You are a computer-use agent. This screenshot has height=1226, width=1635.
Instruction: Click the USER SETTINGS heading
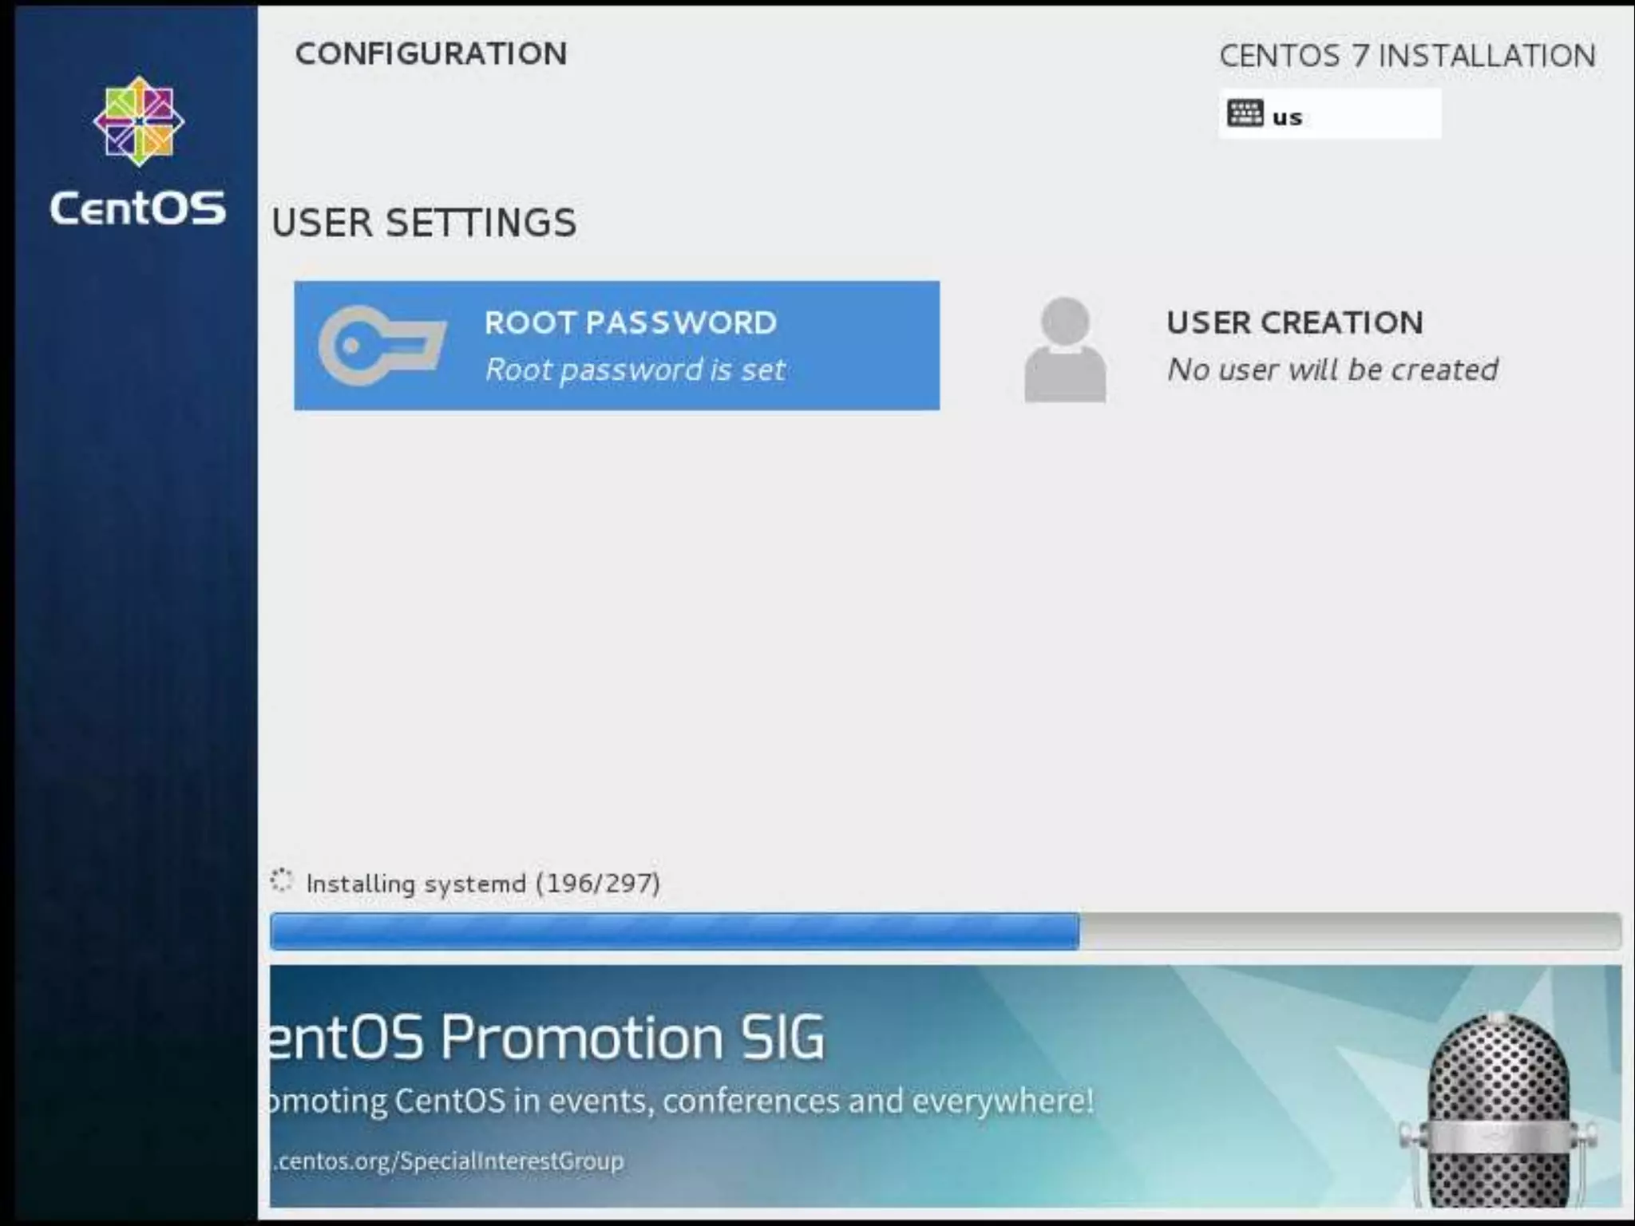pyautogui.click(x=424, y=223)
